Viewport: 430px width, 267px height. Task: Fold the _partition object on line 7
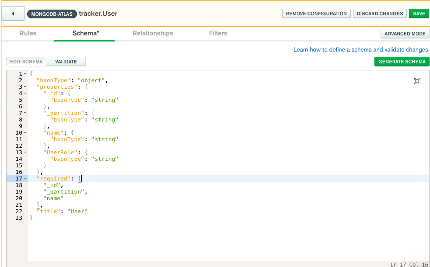coord(25,113)
